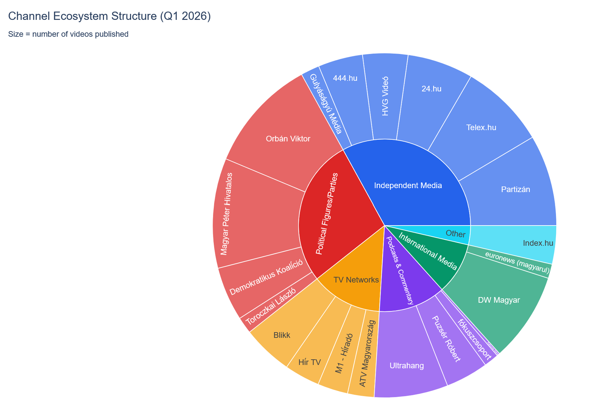The width and height of the screenshot is (599, 408).
Task: Click the Orbán Viktor slice
Action: coord(288,139)
